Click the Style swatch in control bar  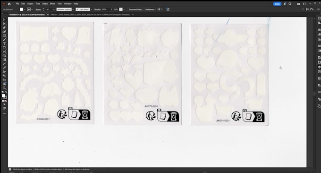coord(121,9)
